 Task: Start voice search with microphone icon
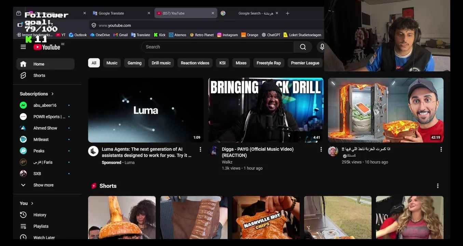pos(322,47)
